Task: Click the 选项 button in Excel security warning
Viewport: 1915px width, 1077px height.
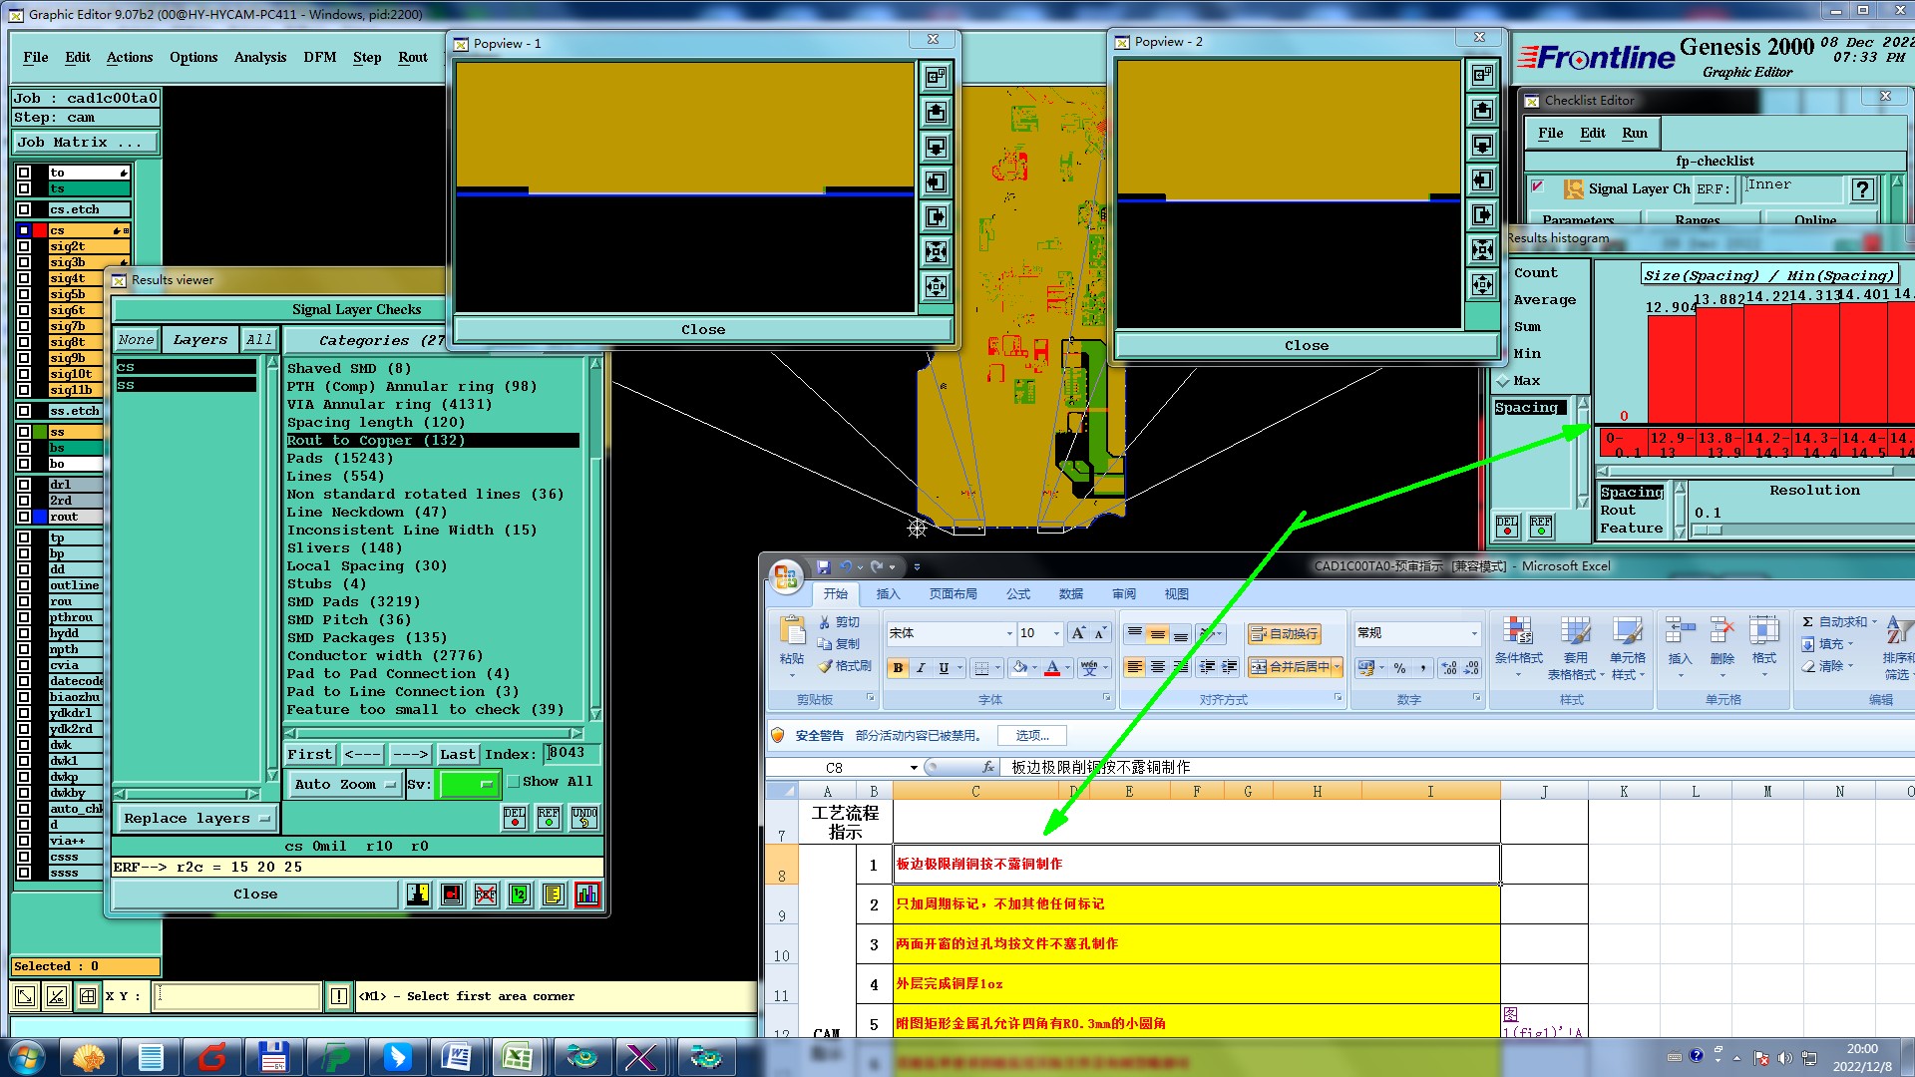Action: (x=1032, y=736)
